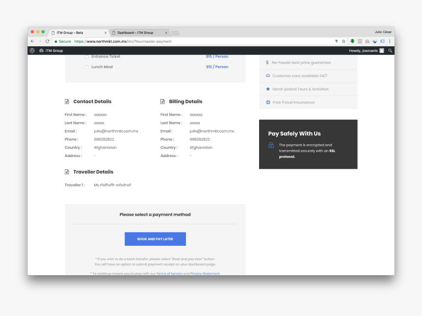The height and width of the screenshot is (316, 422).
Task: Click the browser back arrow
Action: 32,41
